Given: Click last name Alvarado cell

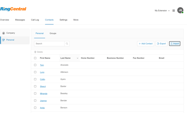Looking at the screenshot, I should coord(64,65).
